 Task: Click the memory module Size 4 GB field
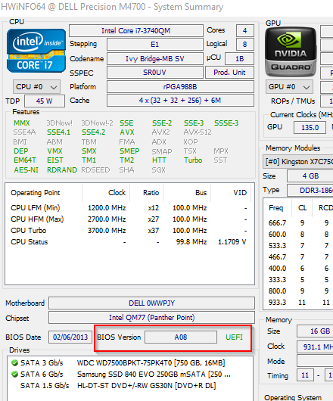pos(310,176)
